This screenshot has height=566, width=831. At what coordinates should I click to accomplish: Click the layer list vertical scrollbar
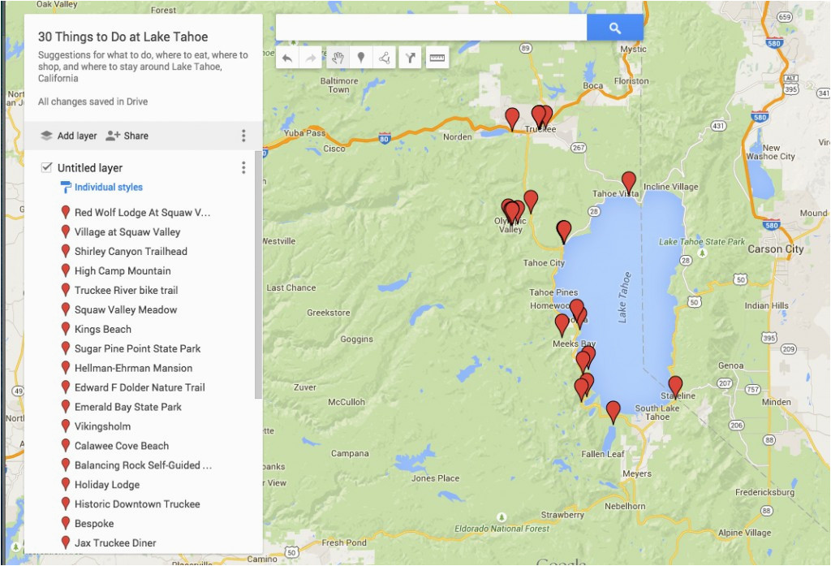[x=259, y=274]
